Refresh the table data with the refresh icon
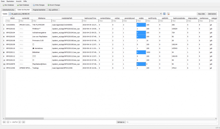The width and height of the screenshot is (220, 129). point(164,14)
